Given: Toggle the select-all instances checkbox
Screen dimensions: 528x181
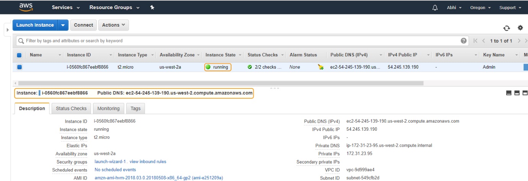Looking at the screenshot, I should tap(19, 55).
